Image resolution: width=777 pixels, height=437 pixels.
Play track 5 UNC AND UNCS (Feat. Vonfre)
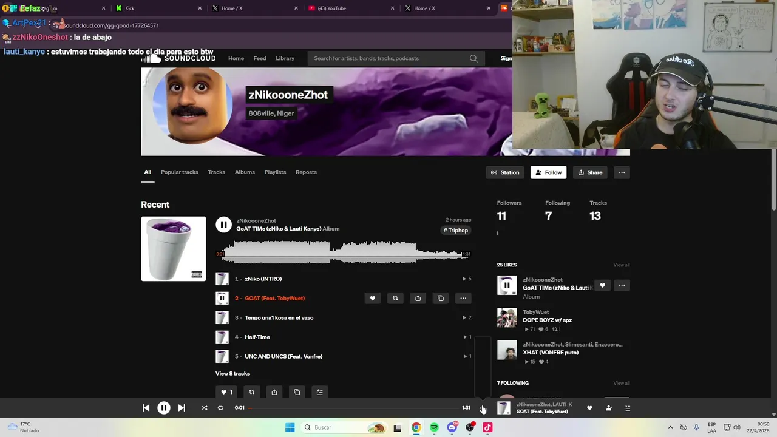(x=283, y=356)
